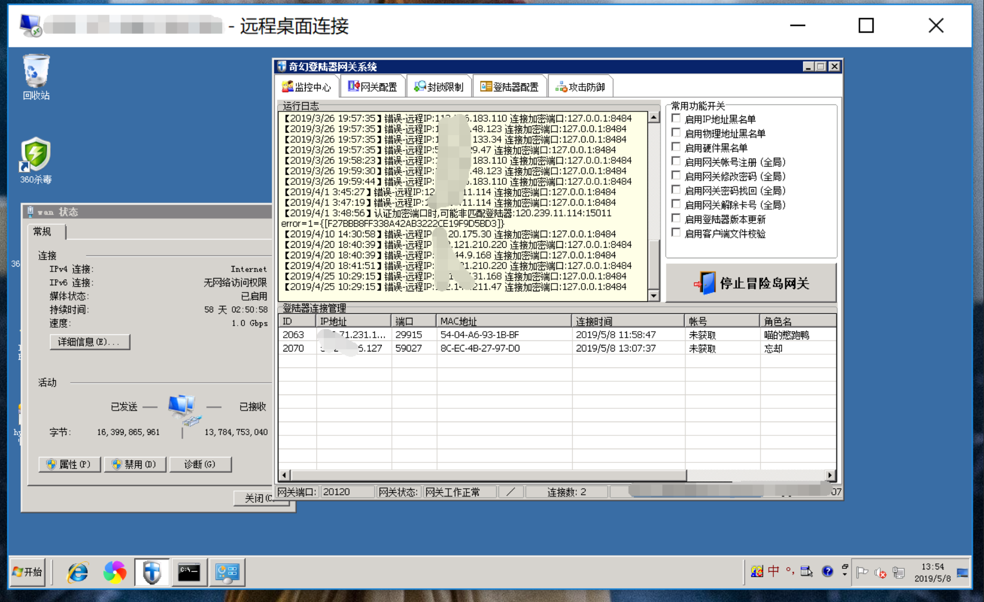The width and height of the screenshot is (984, 602).
Task: Click the gateway port value 20120
Action: (347, 492)
